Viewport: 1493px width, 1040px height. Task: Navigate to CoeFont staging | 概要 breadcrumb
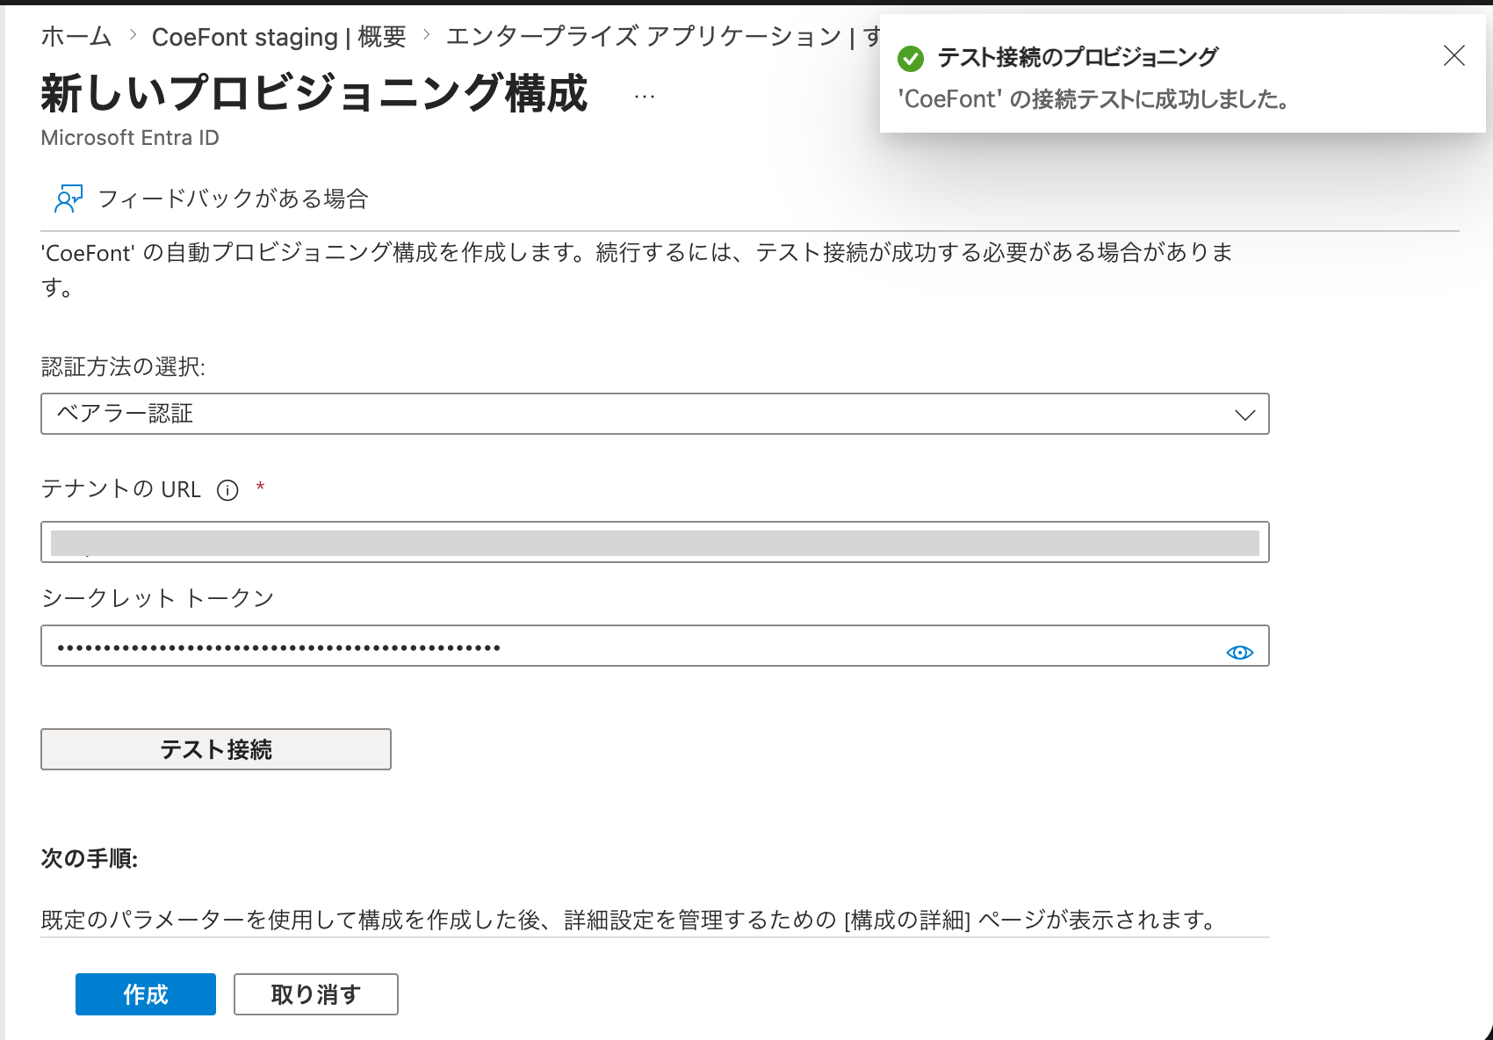pos(278,37)
